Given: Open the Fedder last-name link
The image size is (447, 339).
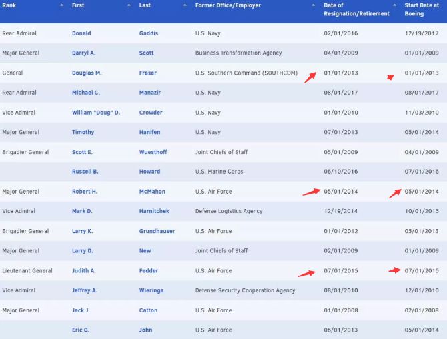Looking at the screenshot, I should click(149, 270).
